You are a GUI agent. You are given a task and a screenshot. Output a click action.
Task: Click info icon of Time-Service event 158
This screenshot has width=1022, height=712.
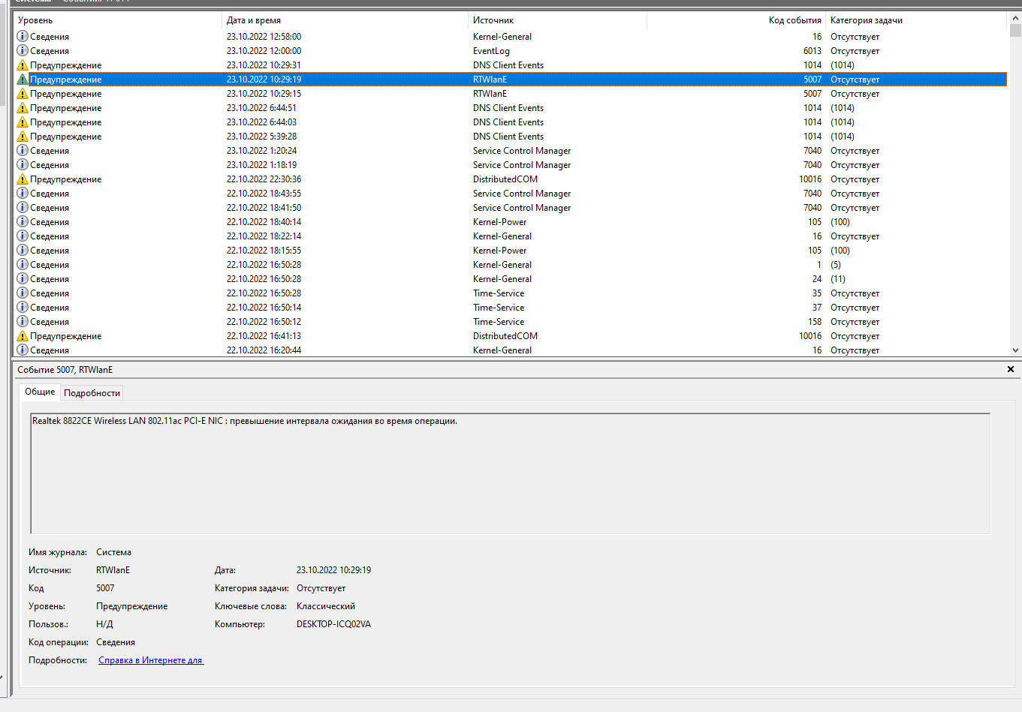coord(23,322)
